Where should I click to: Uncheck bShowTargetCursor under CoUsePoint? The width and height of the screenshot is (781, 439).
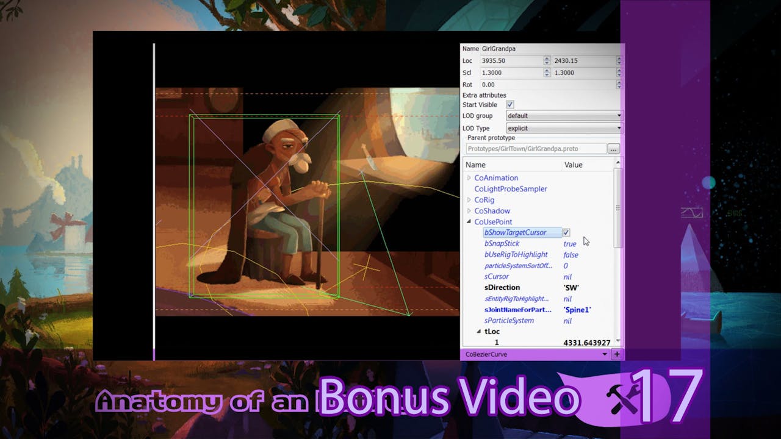(x=566, y=232)
